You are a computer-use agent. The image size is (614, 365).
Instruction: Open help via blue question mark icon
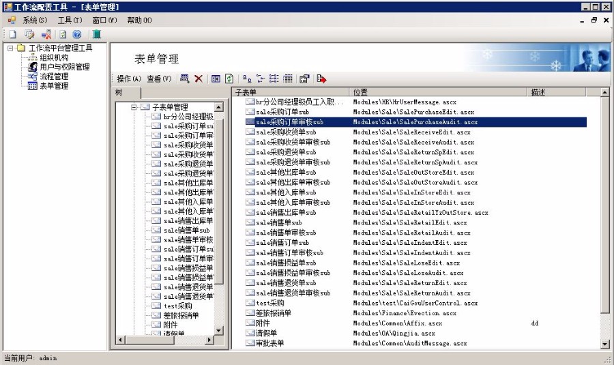click(x=77, y=35)
